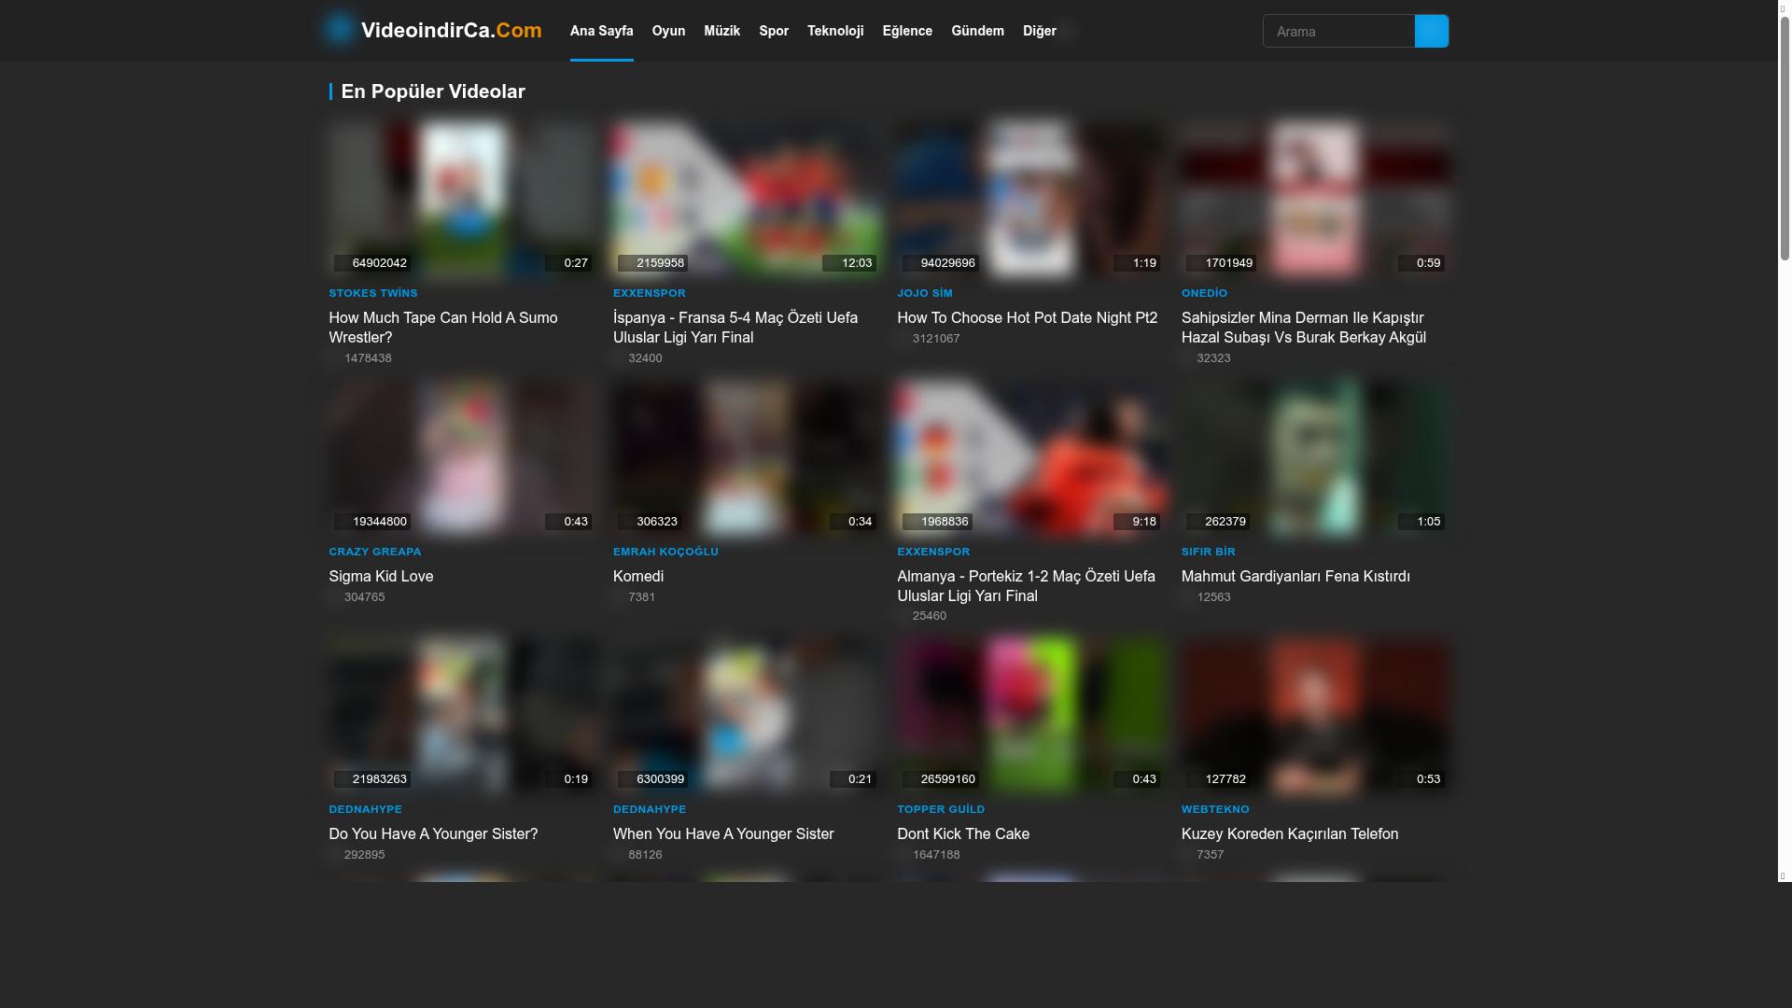The height and width of the screenshot is (1008, 1792).
Task: Open the Teknoloji category
Action: point(834,31)
